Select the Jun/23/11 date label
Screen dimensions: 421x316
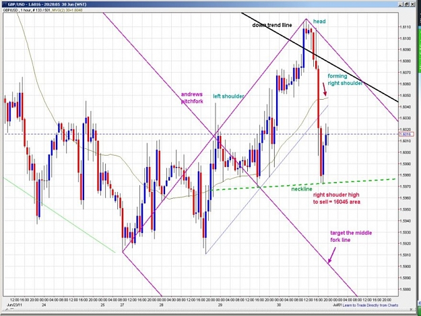pyautogui.click(x=13, y=305)
